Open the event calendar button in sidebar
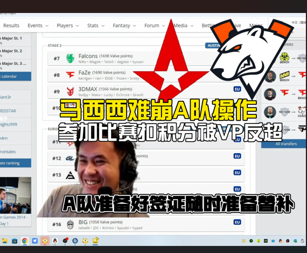307x253 pixels. (x=16, y=76)
